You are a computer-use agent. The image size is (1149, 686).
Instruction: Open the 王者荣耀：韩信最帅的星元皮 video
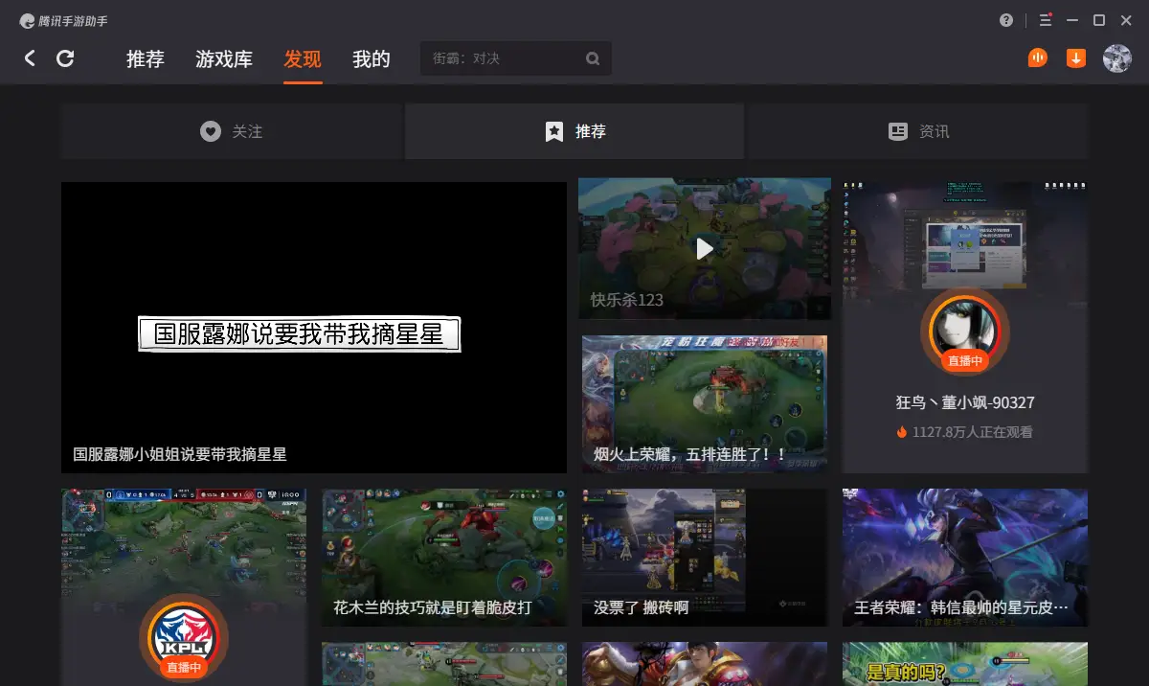(x=965, y=558)
